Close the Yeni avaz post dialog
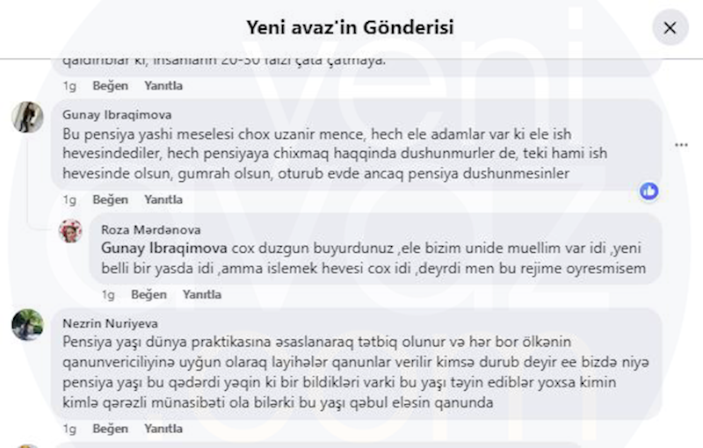The width and height of the screenshot is (703, 448). tap(670, 28)
